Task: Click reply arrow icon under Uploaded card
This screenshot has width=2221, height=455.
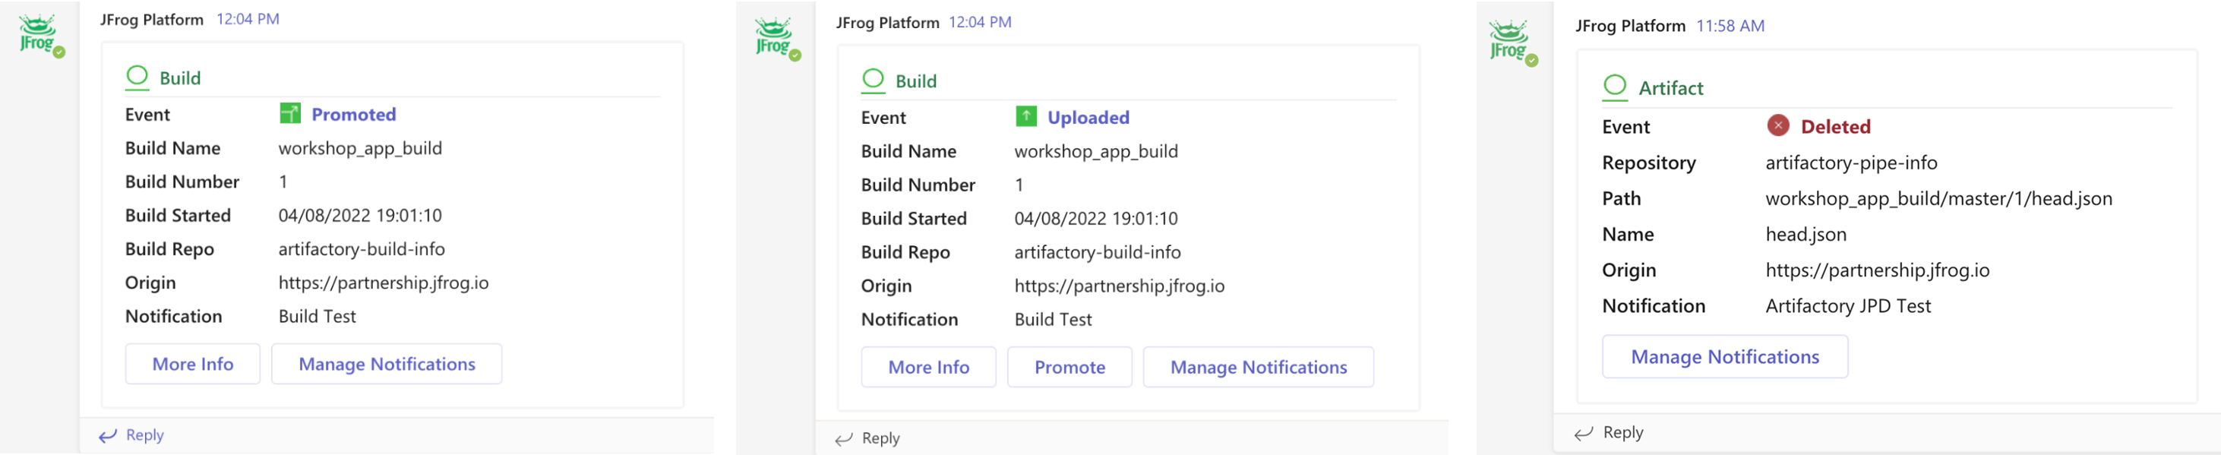Action: click(x=843, y=440)
